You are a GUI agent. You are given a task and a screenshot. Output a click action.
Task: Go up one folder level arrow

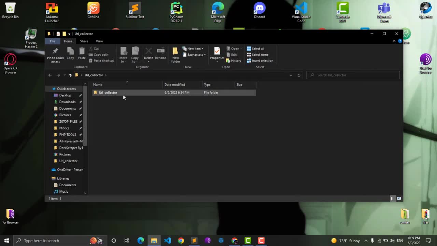click(70, 75)
